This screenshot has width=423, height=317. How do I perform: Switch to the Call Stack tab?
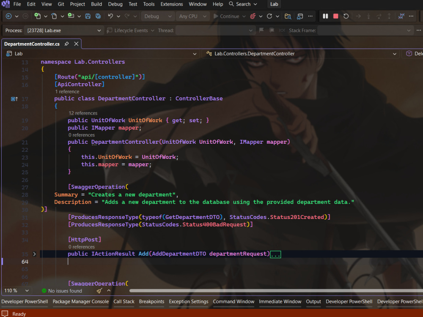pyautogui.click(x=124, y=302)
